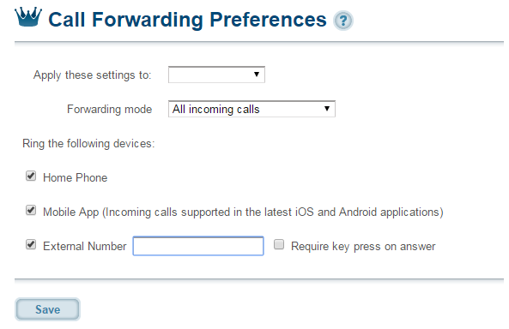Open the Apply these settings to dropdown
This screenshot has width=509, height=329.
[x=216, y=75]
